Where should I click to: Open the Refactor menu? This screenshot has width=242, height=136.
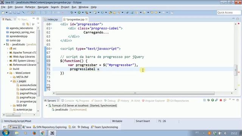click(30, 7)
